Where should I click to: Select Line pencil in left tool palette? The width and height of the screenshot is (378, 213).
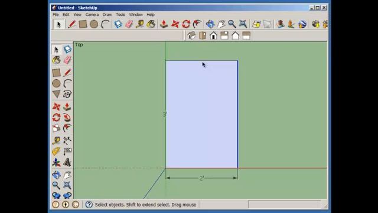pos(67,73)
